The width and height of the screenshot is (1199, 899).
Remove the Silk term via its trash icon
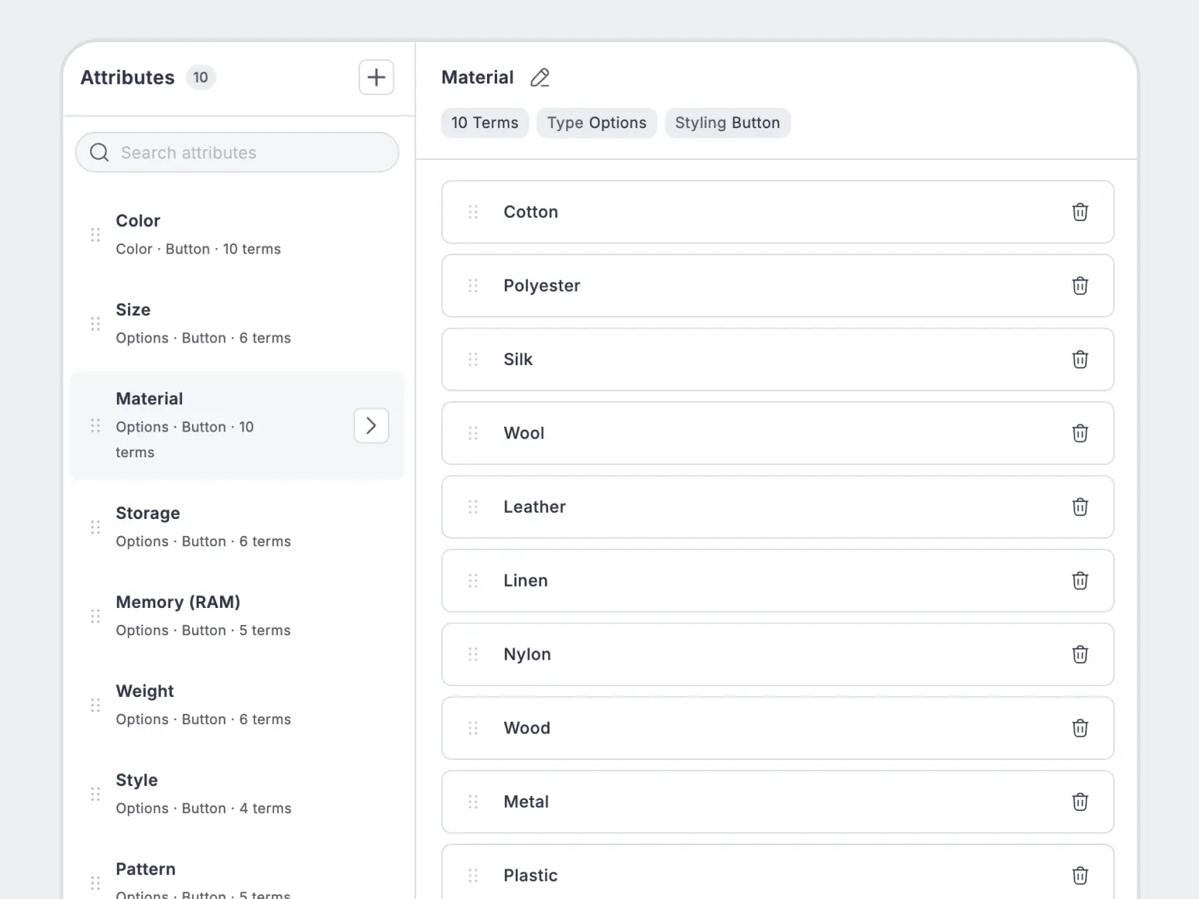[x=1080, y=360]
